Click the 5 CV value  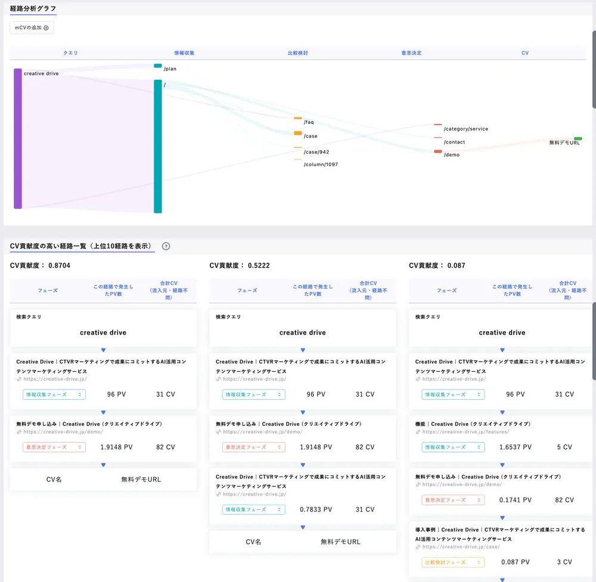tap(564, 447)
